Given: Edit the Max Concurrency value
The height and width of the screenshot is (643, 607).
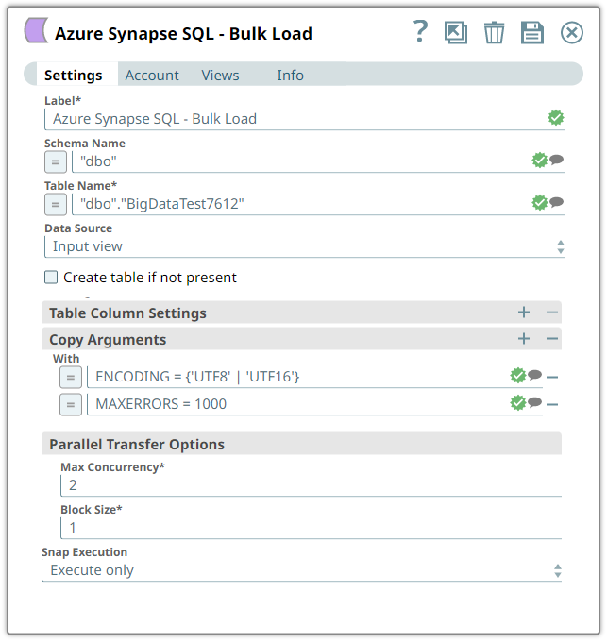Looking at the screenshot, I should 312,485.
